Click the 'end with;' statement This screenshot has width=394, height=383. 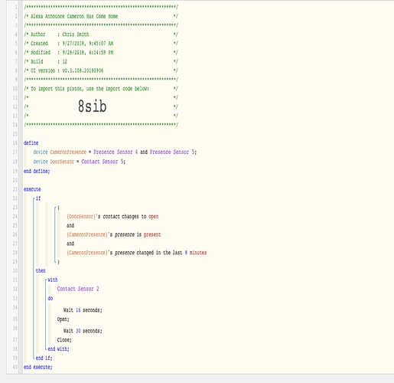[x=58, y=349]
